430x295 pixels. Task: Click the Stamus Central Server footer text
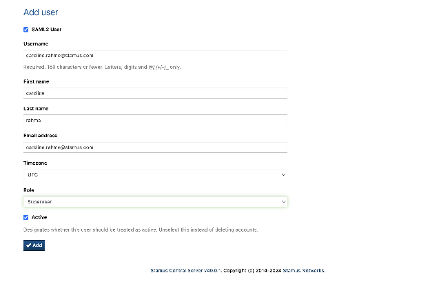click(x=237, y=270)
